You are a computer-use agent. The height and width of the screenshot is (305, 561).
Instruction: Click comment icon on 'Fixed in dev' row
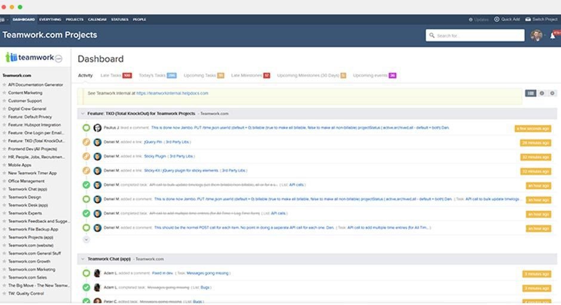click(86, 273)
